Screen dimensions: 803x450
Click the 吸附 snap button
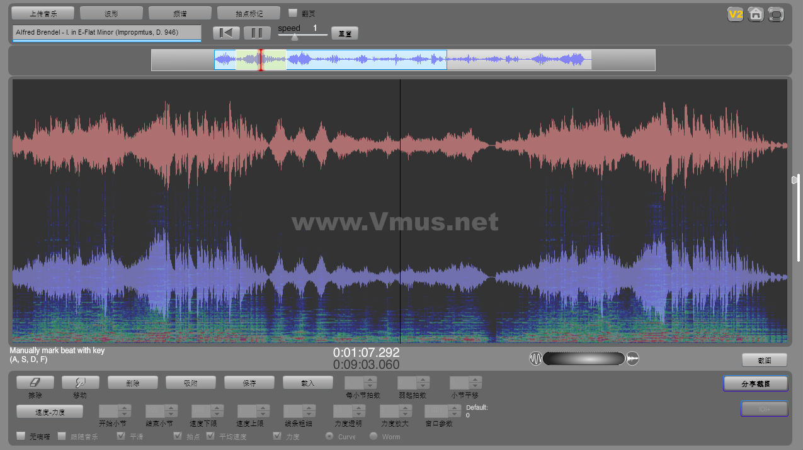(191, 383)
